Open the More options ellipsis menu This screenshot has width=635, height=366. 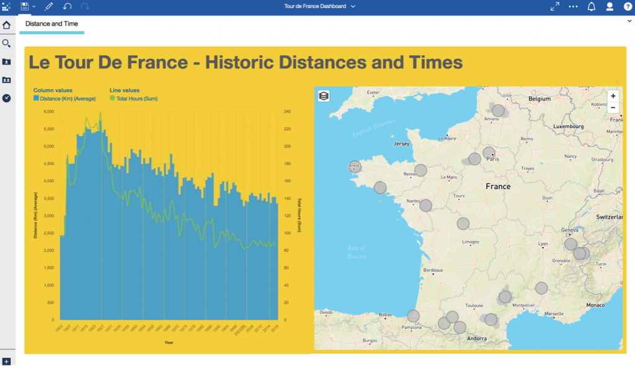click(573, 6)
